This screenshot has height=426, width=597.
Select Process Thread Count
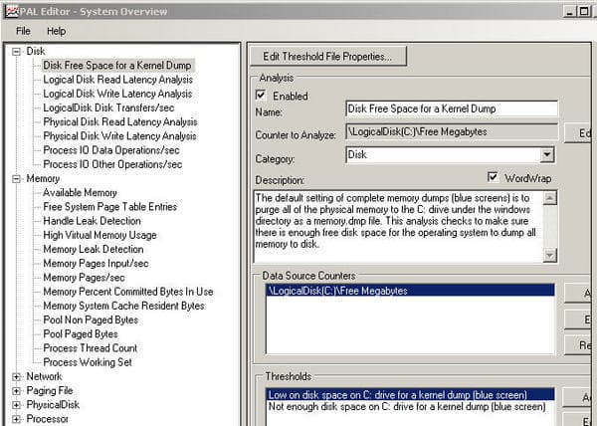pyautogui.click(x=90, y=348)
